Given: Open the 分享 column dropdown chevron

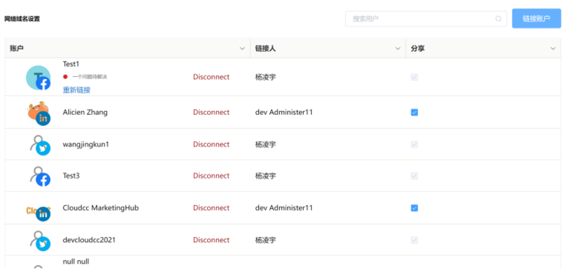Looking at the screenshot, I should tap(553, 49).
